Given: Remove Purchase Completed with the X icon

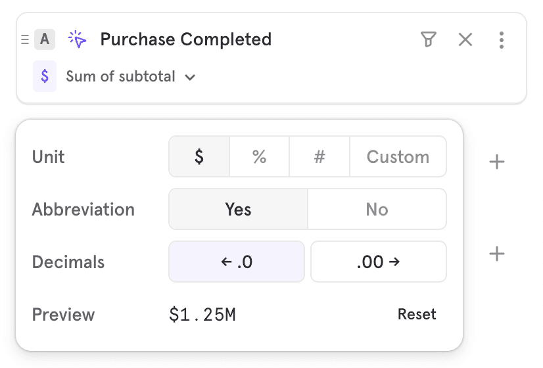Looking at the screenshot, I should coord(465,39).
